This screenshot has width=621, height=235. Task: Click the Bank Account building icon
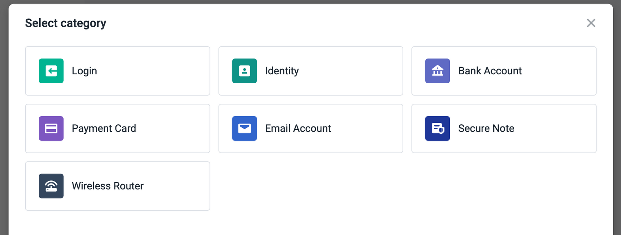coord(437,71)
